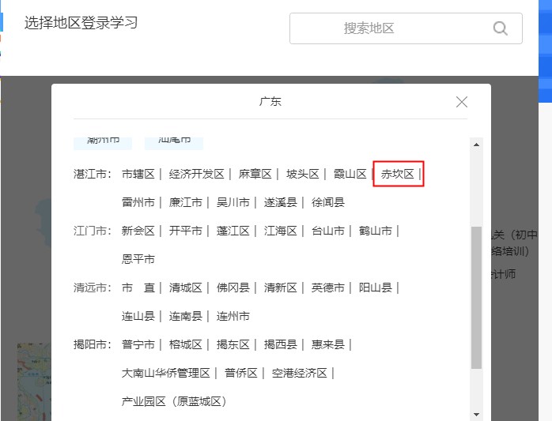Click the scrollbar down arrow
The image size is (552, 421).
[476, 415]
